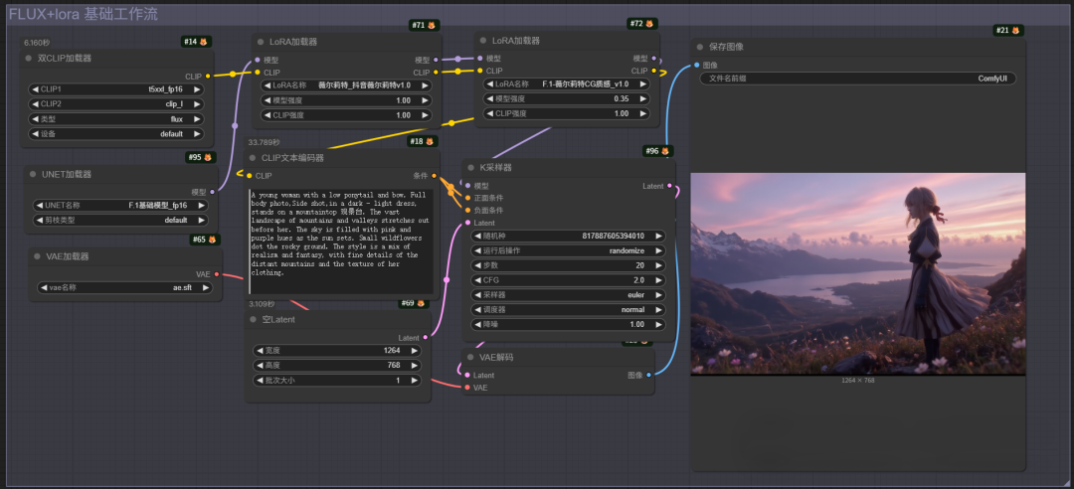Increase 宽度 1264 with its right arrow

pos(413,350)
